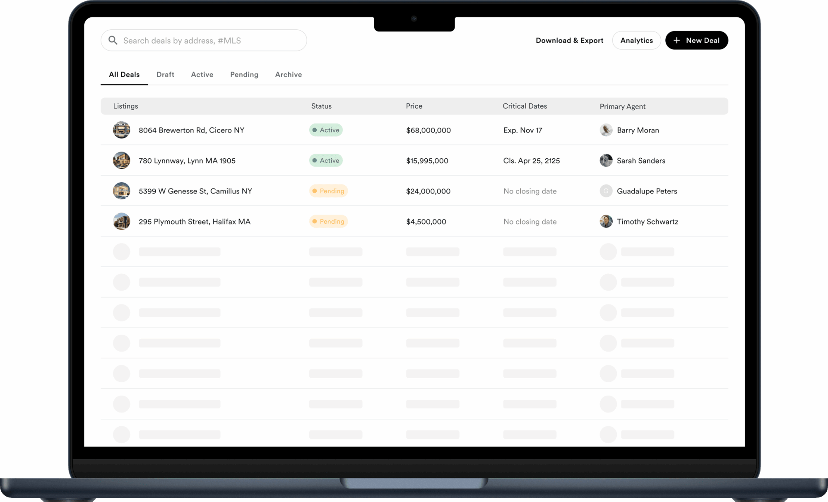This screenshot has width=828, height=502.
Task: Click the agent name Timothy Schwartz
Action: pyautogui.click(x=647, y=222)
